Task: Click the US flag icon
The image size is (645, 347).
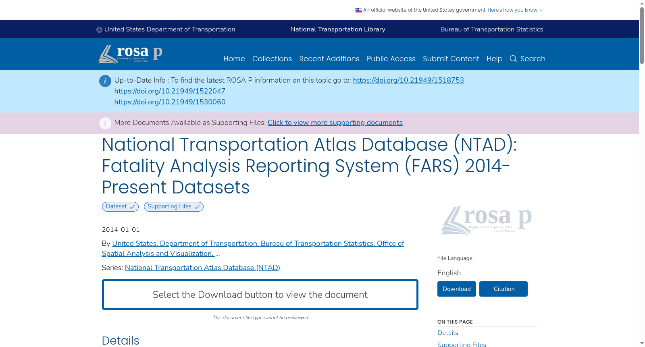Action: (x=358, y=10)
